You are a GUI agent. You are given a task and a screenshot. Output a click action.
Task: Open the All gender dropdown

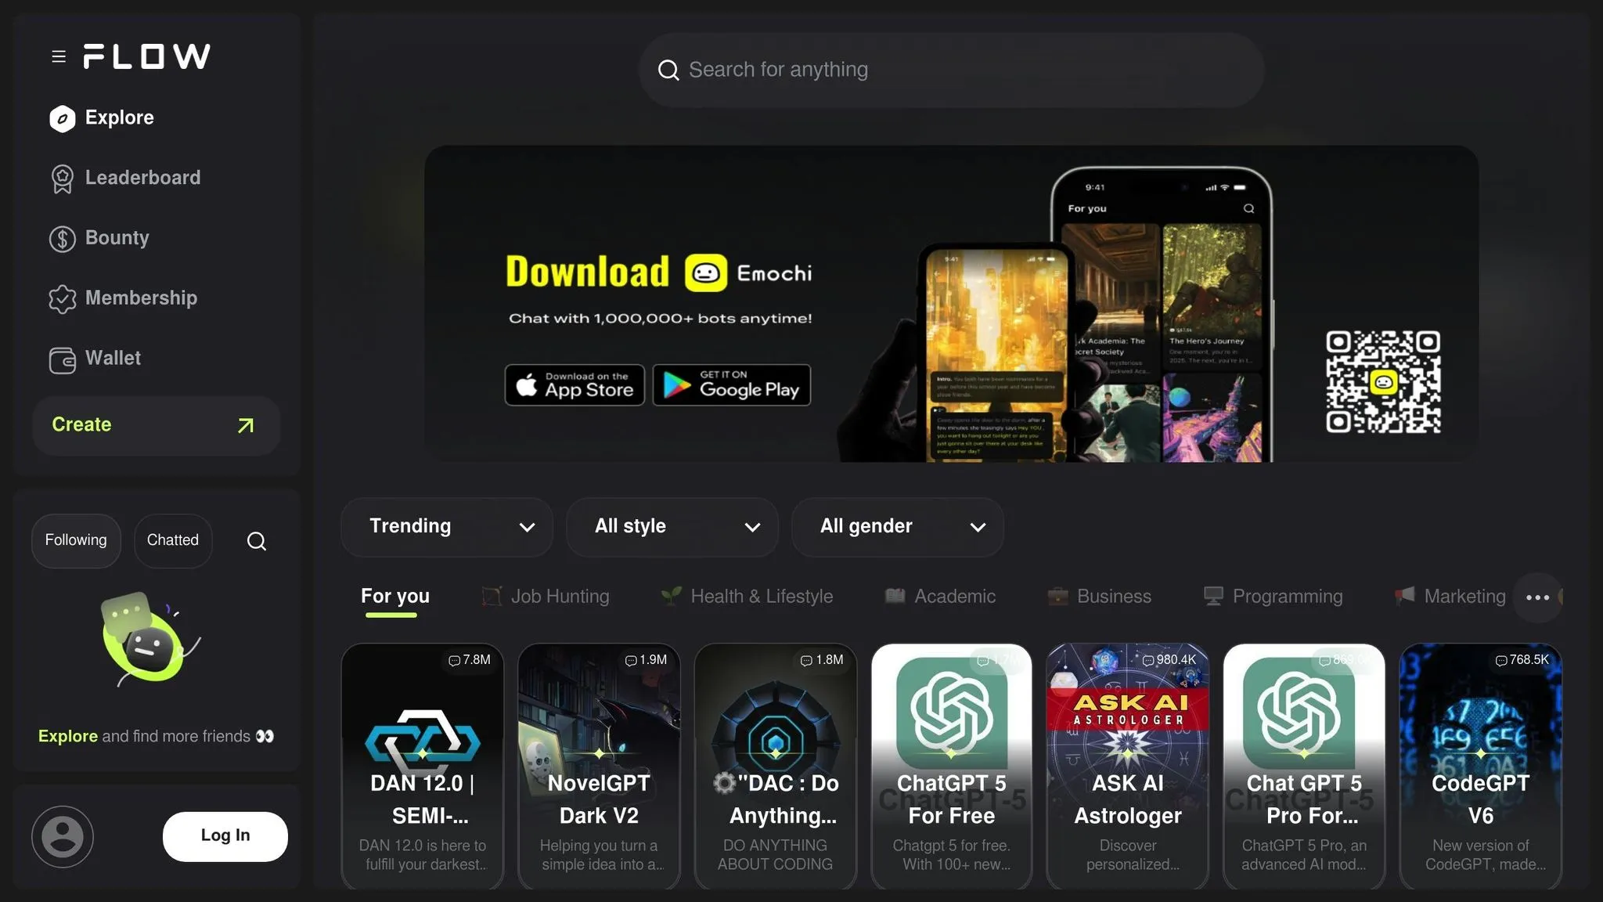click(x=898, y=527)
